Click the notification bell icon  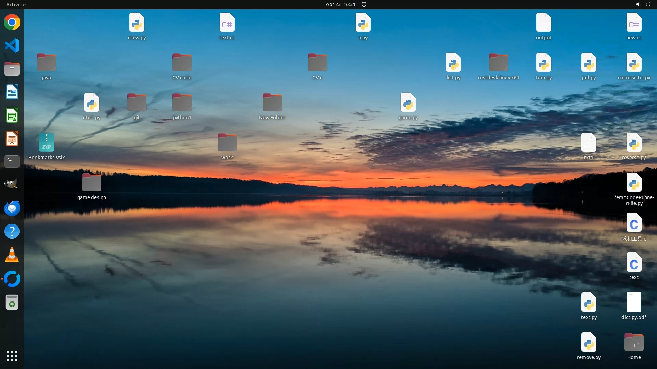click(364, 4)
